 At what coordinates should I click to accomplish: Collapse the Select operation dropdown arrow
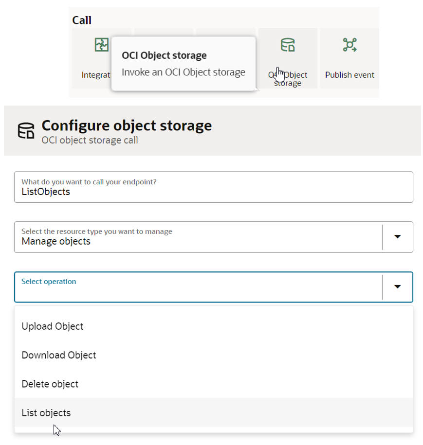pyautogui.click(x=397, y=287)
